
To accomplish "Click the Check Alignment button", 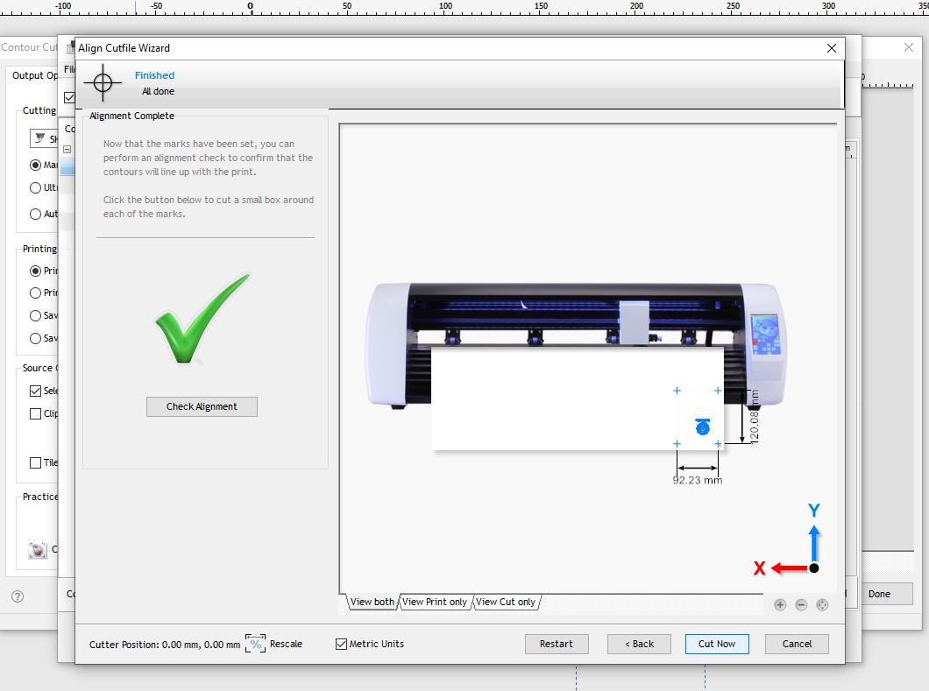I will [x=202, y=406].
